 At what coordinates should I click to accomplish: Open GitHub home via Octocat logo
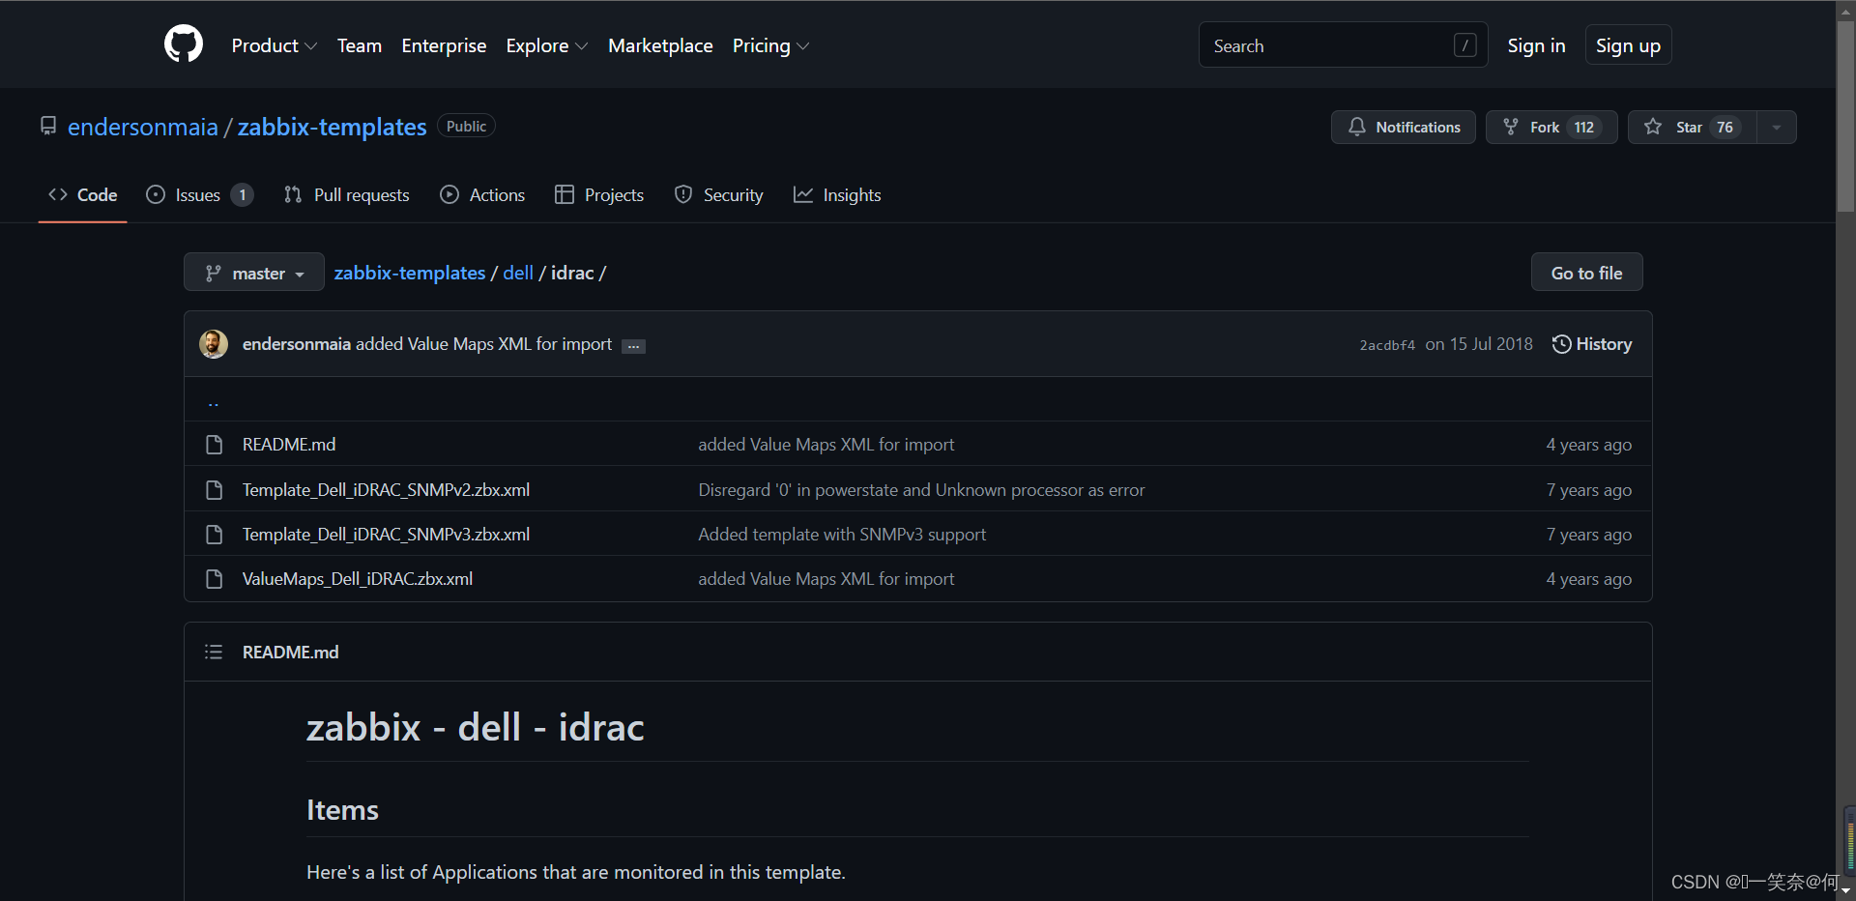tap(184, 44)
